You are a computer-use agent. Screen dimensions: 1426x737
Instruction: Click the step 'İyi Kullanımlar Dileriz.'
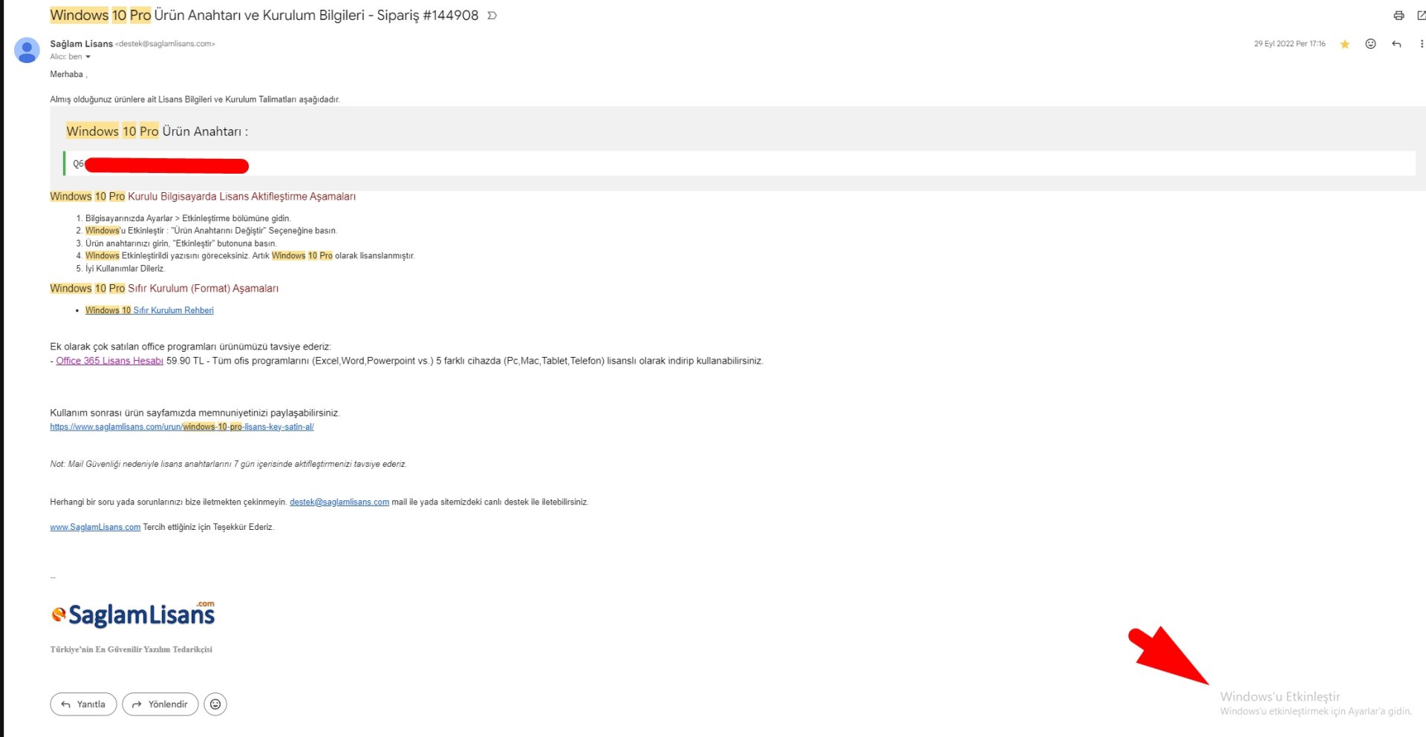pyautogui.click(x=125, y=269)
